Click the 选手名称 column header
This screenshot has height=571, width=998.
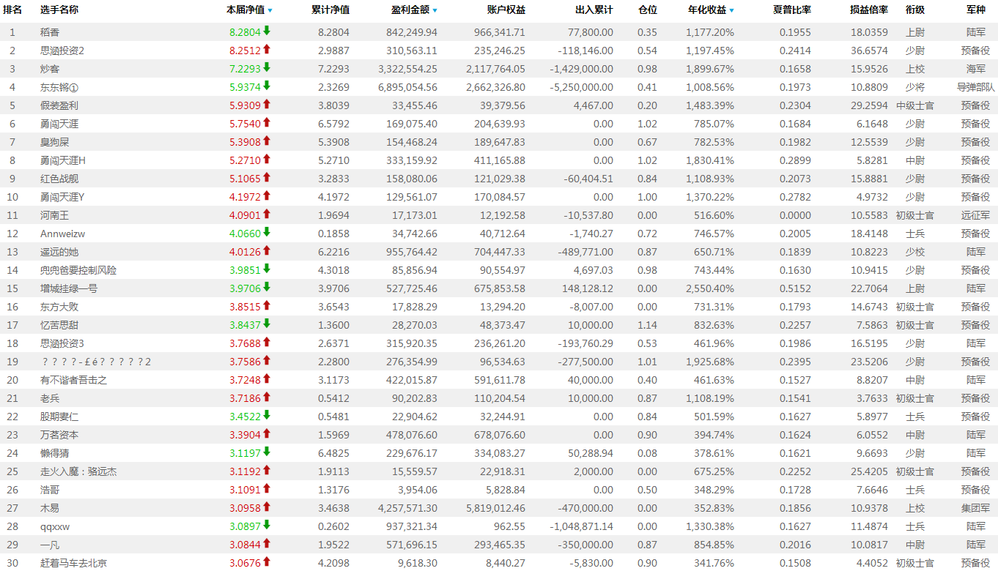point(59,10)
